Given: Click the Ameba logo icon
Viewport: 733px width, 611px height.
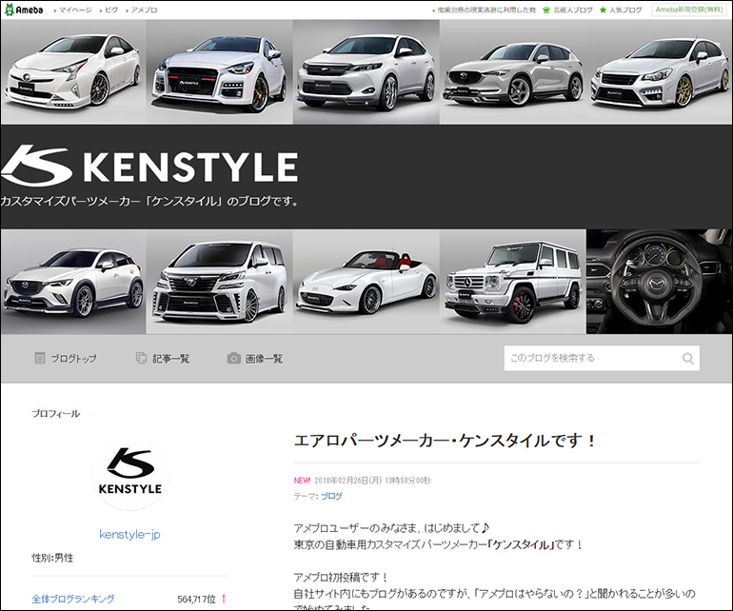Looking at the screenshot, I should click(x=24, y=10).
